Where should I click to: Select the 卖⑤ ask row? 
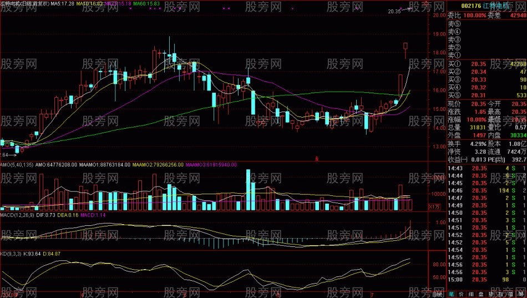[x=487, y=24]
